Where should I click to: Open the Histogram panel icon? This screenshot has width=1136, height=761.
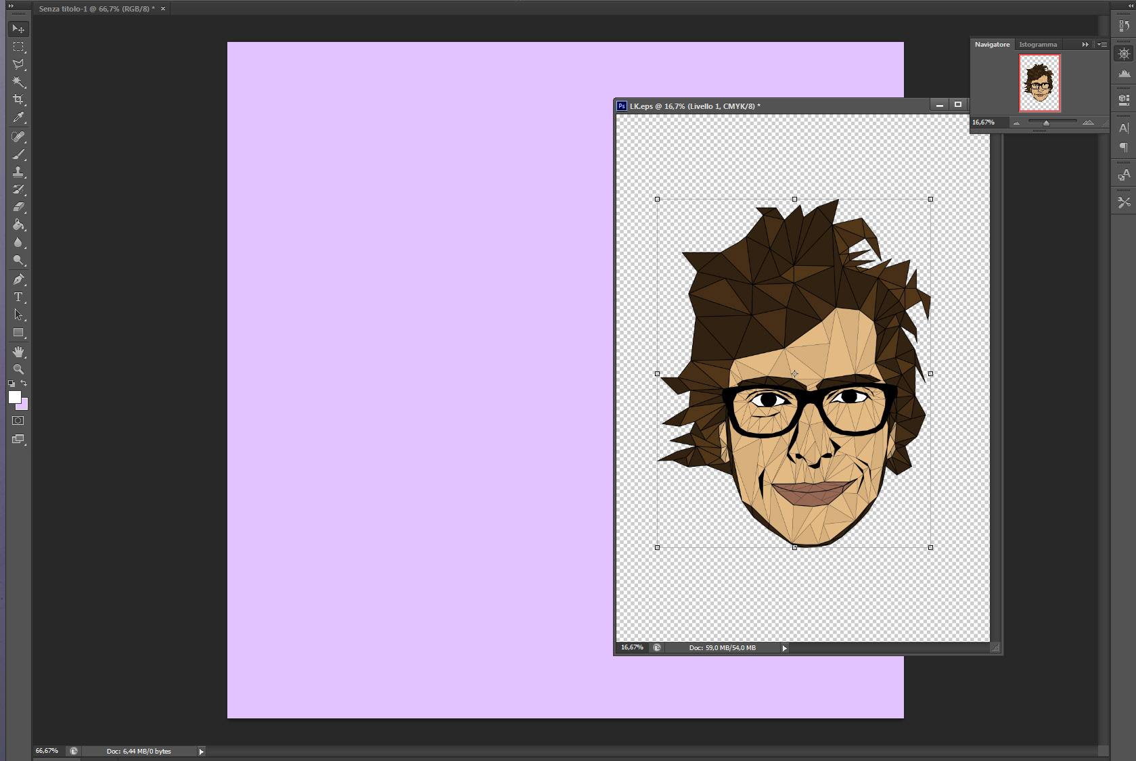pyautogui.click(x=1124, y=73)
